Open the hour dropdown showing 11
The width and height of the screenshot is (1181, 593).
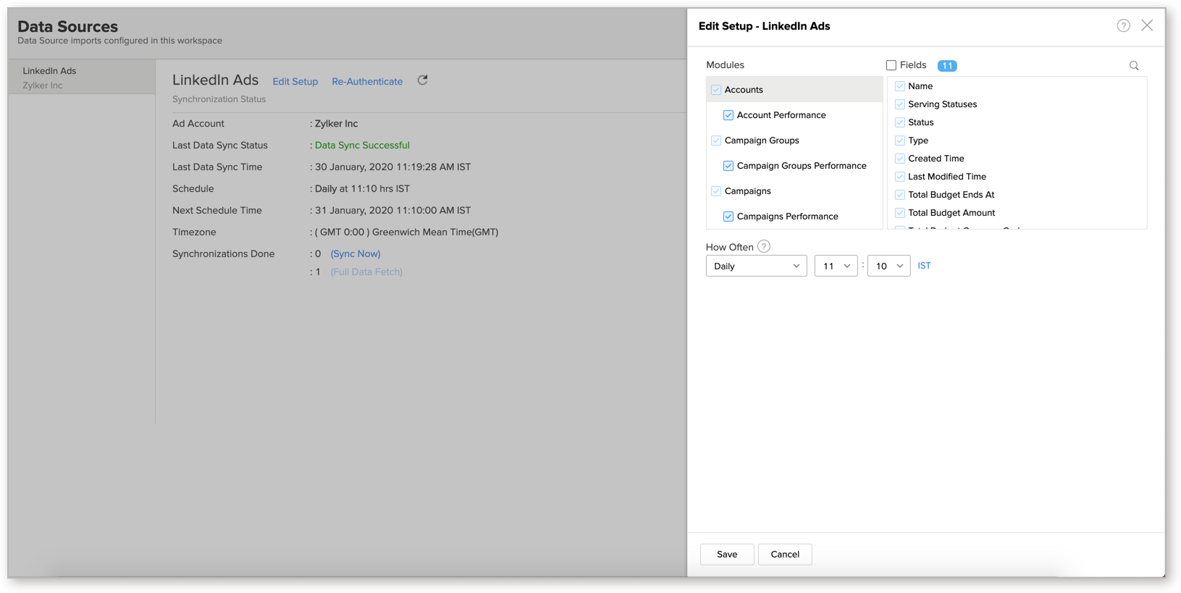coord(836,266)
